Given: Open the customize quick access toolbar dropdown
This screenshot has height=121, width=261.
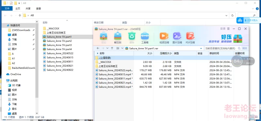Looking at the screenshot, I should [x=19, y=3].
